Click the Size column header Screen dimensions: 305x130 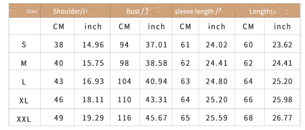click(24, 11)
